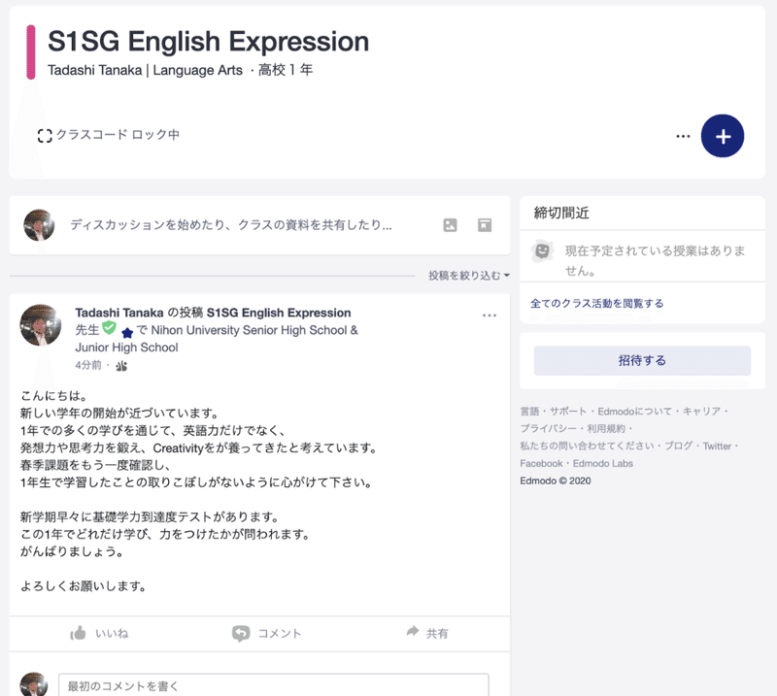Open the Twitter footer link

[x=717, y=446]
